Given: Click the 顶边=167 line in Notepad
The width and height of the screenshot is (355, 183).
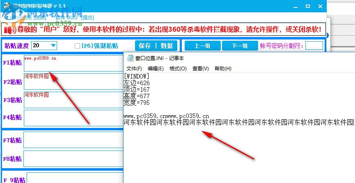Looking at the screenshot, I should pos(137,89).
